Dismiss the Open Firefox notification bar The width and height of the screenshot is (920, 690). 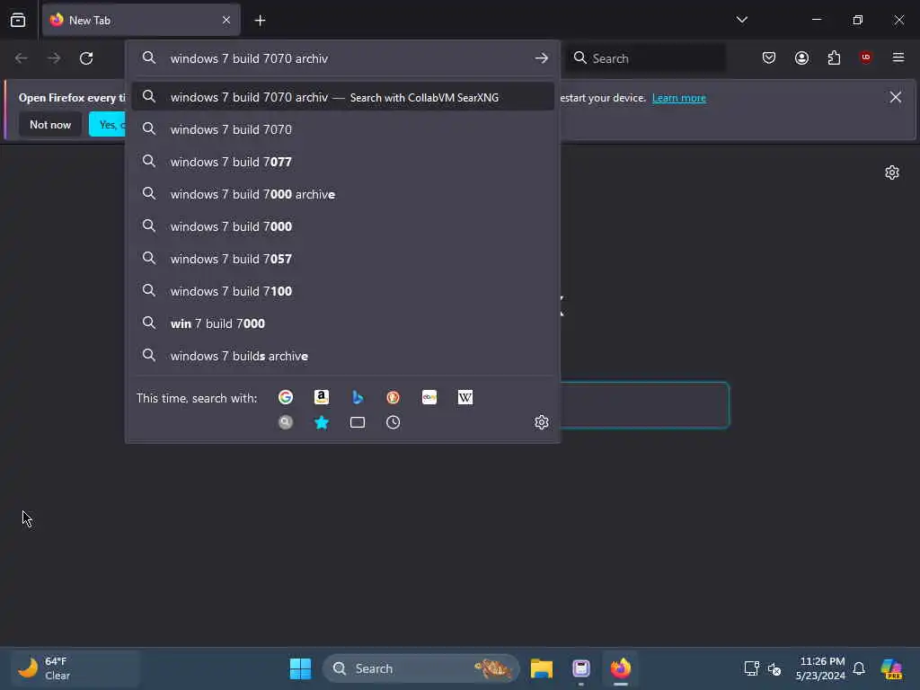pos(896,97)
